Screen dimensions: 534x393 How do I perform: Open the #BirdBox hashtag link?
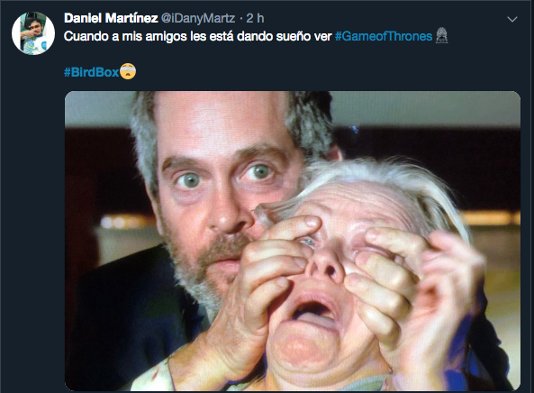91,72
